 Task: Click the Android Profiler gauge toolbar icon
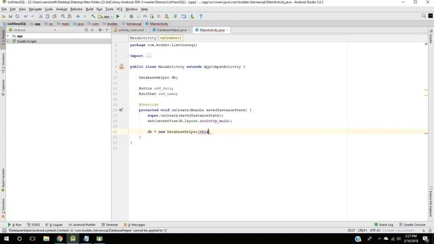[145, 16]
